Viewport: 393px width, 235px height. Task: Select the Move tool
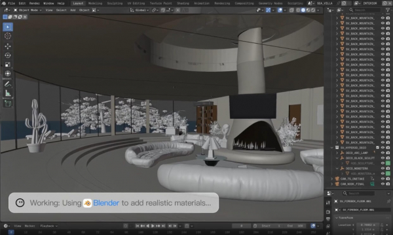8,46
